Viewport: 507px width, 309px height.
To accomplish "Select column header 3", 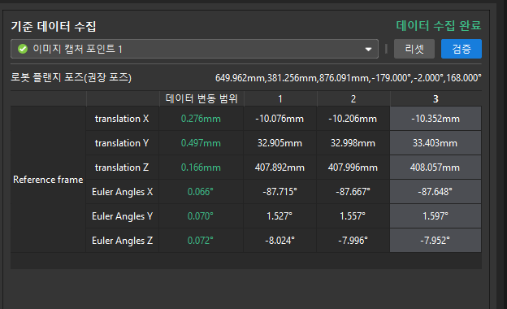I will [435, 98].
